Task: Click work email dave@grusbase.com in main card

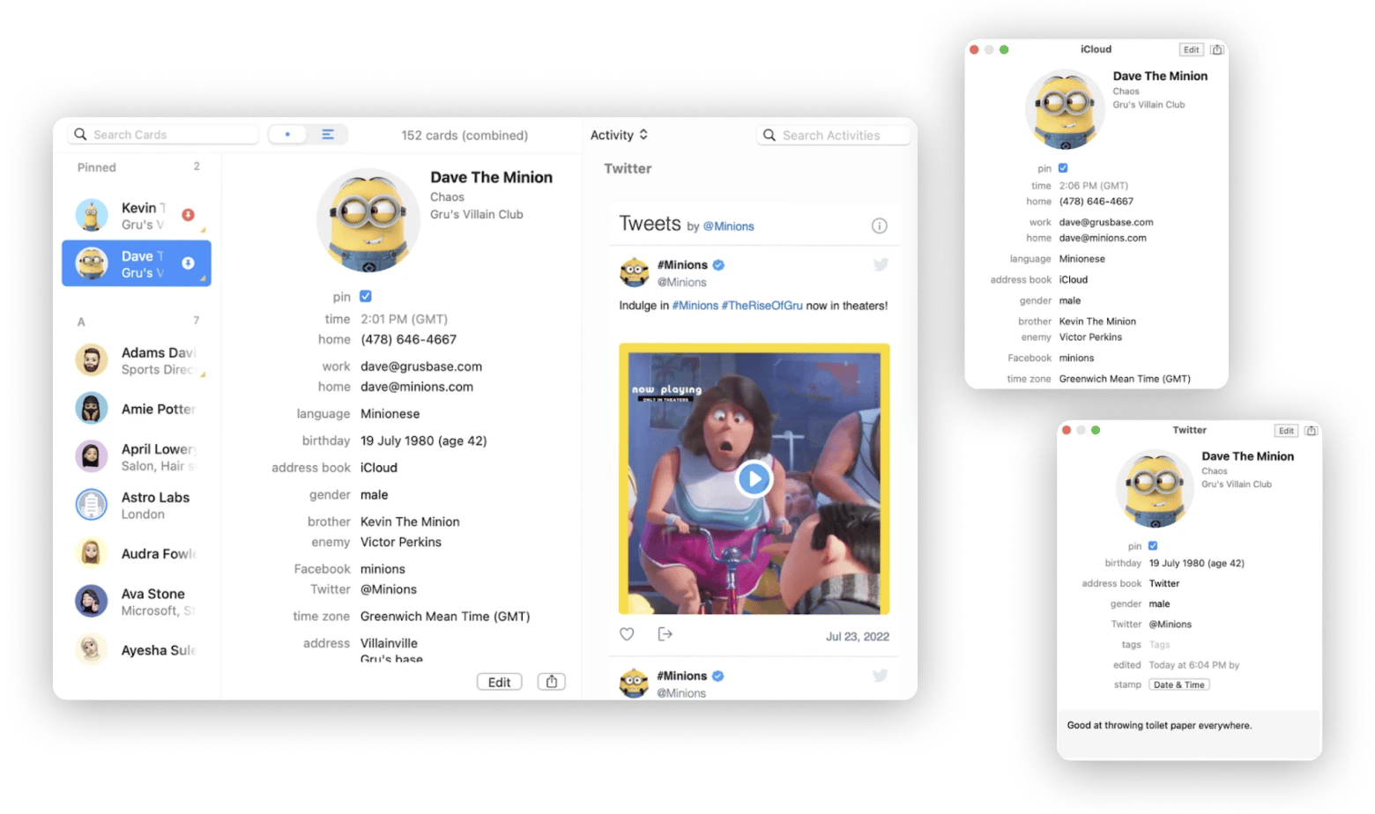Action: click(x=421, y=366)
